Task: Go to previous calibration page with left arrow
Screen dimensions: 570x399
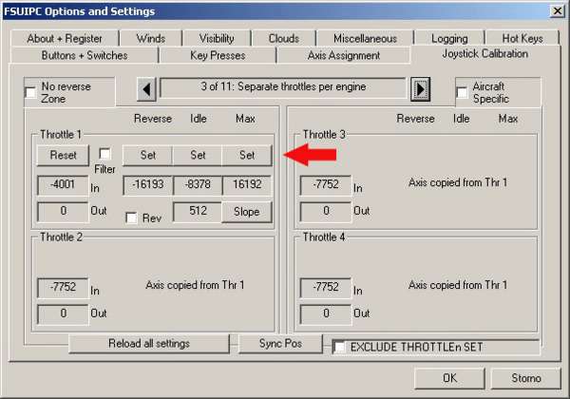Action: coord(147,89)
